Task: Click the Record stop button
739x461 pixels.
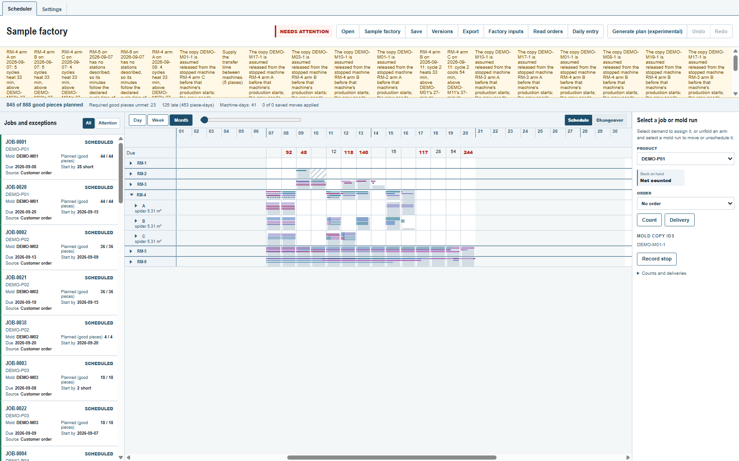Action: pyautogui.click(x=657, y=259)
